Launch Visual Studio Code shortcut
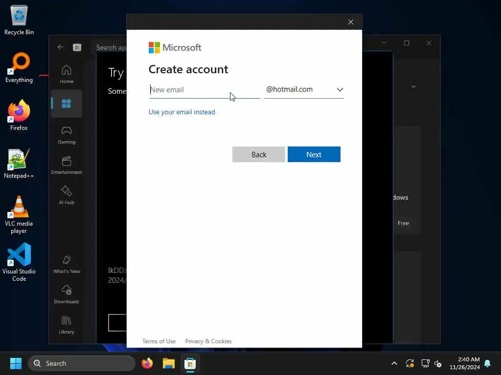This screenshot has width=501, height=375. [x=19, y=262]
